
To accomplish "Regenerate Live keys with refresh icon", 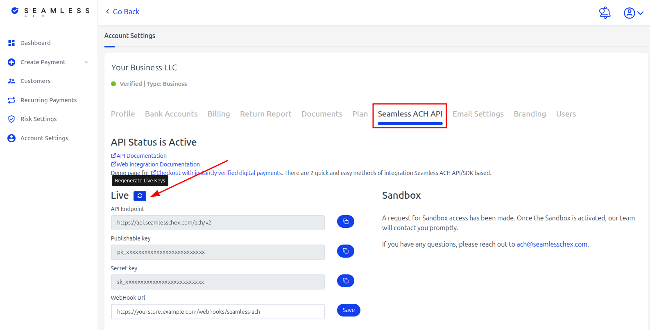I will click(140, 196).
